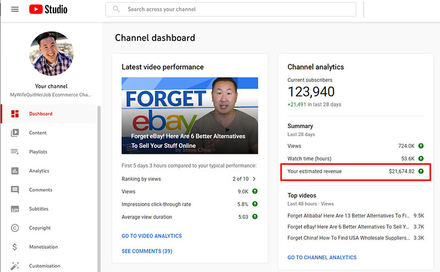Click the channel profile picture
Image resolution: width=440 pixels, height=272 pixels.
51,53
